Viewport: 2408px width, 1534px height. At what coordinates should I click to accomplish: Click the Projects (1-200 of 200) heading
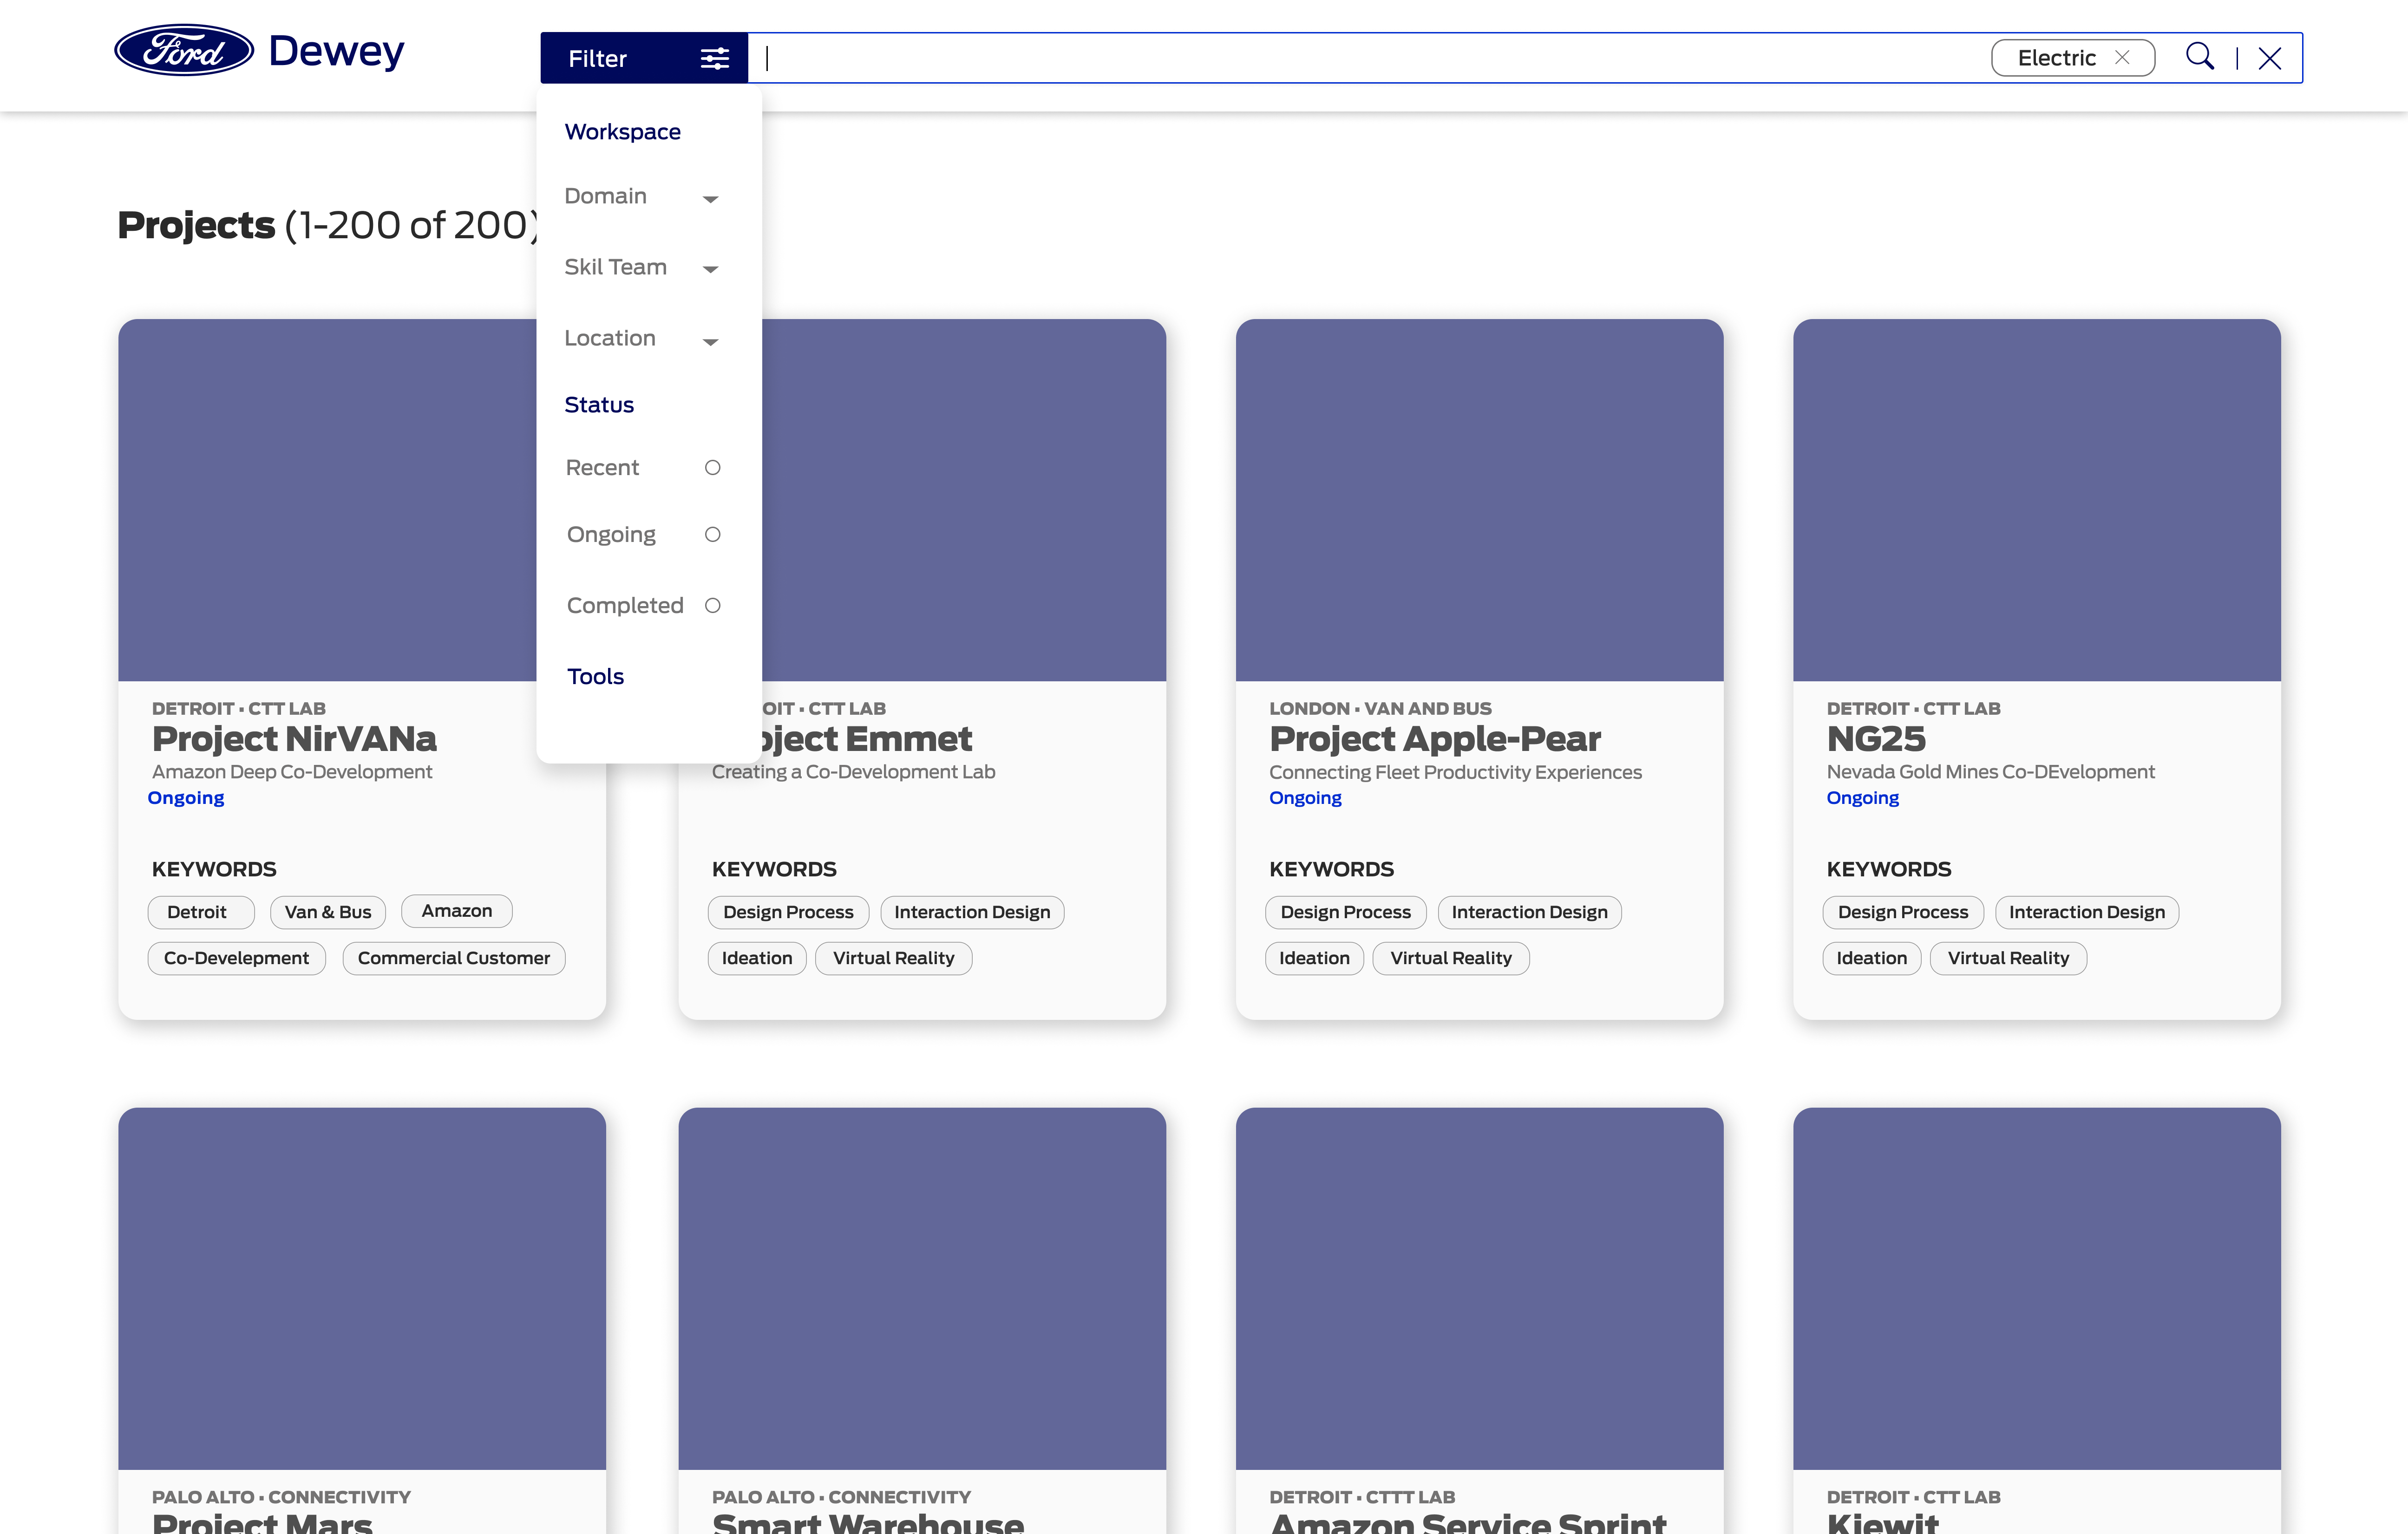coord(327,225)
